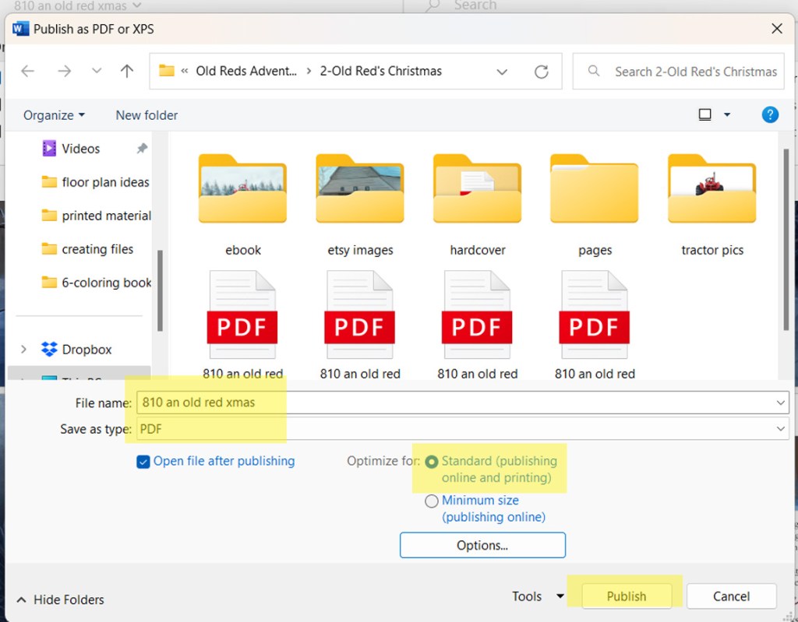This screenshot has width=798, height=622.
Task: Open the Help question mark icon
Action: 770,114
